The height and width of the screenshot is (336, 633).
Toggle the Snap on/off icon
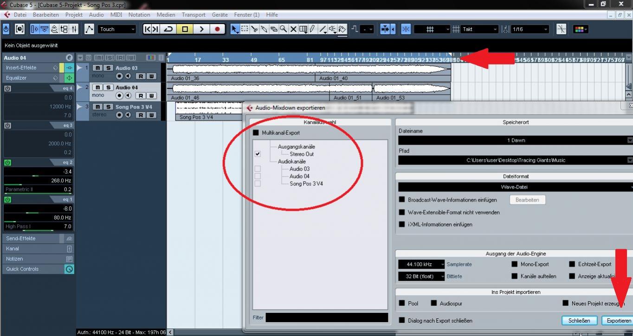click(x=406, y=29)
